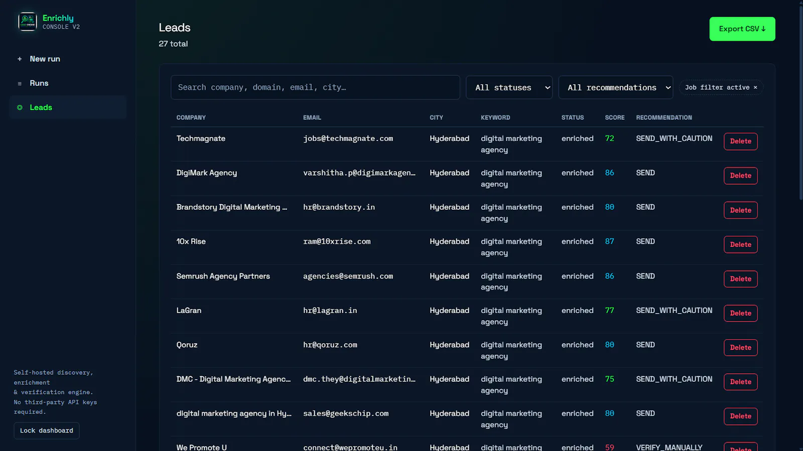Click the score 75 in DMC row
This screenshot has height=451, width=803.
[609, 379]
